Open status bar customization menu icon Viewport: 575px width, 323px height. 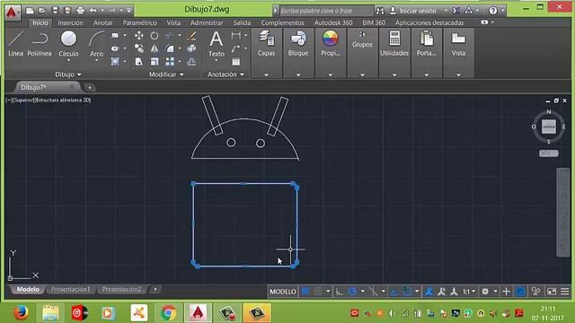564,292
